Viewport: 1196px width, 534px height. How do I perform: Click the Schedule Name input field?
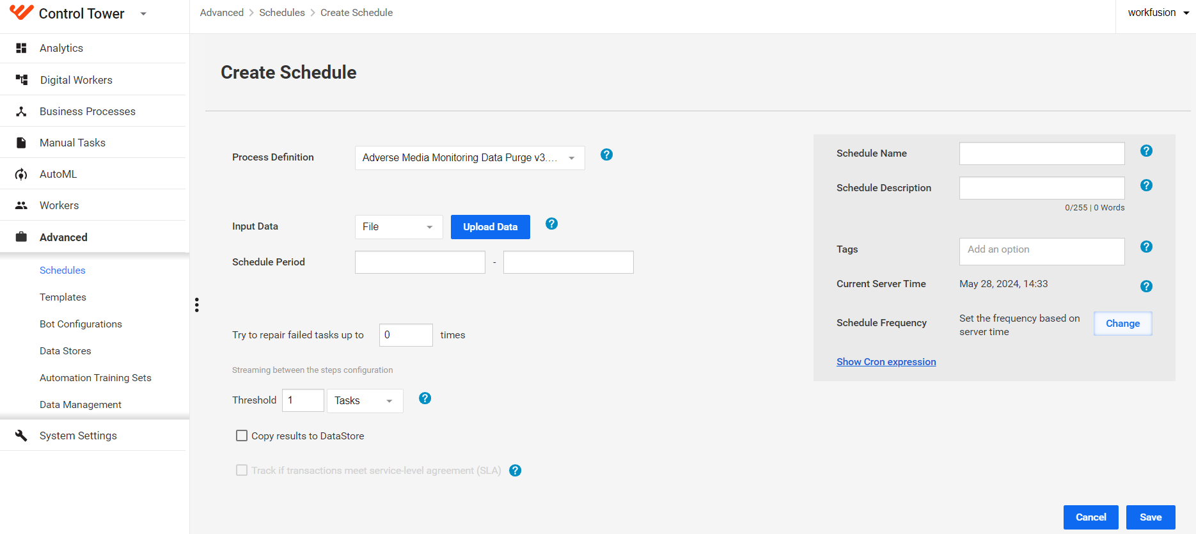tap(1042, 153)
